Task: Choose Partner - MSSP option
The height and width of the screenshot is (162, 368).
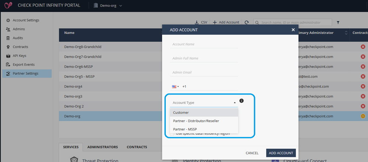Action: (x=204, y=129)
